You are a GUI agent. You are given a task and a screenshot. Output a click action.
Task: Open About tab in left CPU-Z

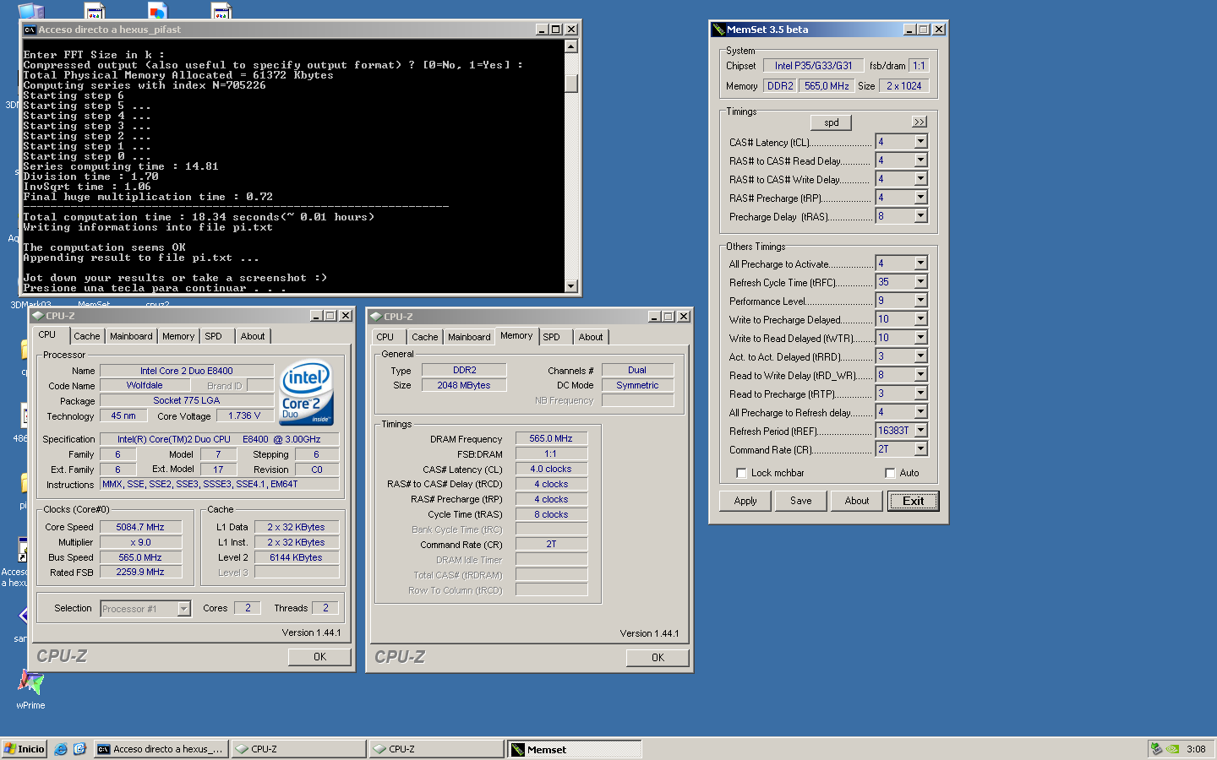point(253,336)
